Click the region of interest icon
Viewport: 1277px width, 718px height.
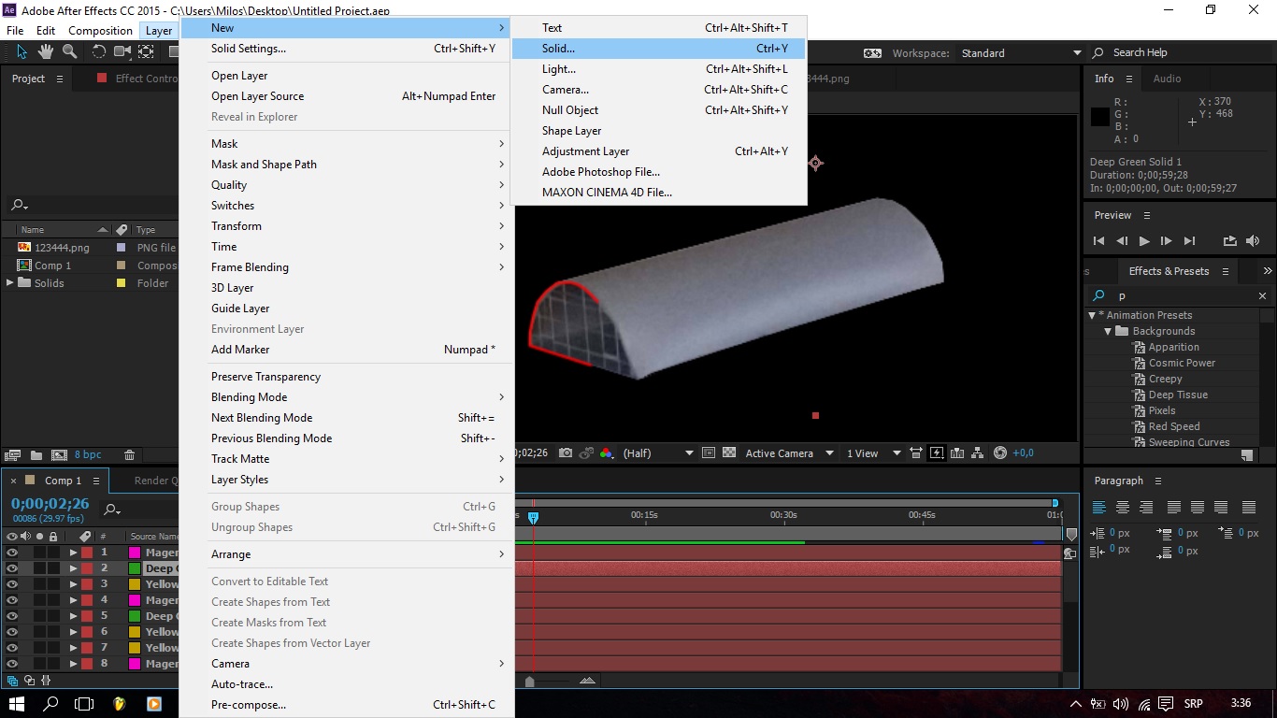(x=708, y=452)
